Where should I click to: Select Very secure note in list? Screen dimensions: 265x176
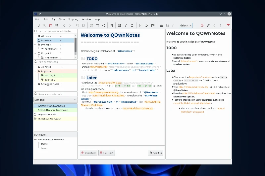click(x=55, y=114)
